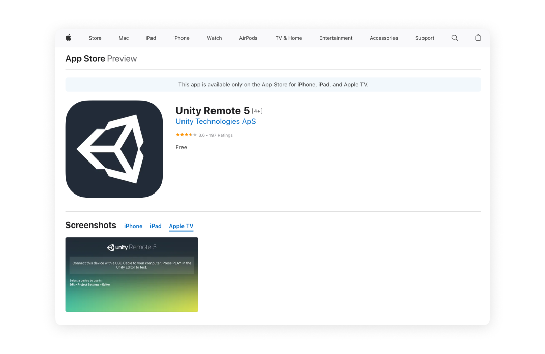Open the Apple TV screenshot thumbnail
The image size is (545, 354).
click(132, 274)
